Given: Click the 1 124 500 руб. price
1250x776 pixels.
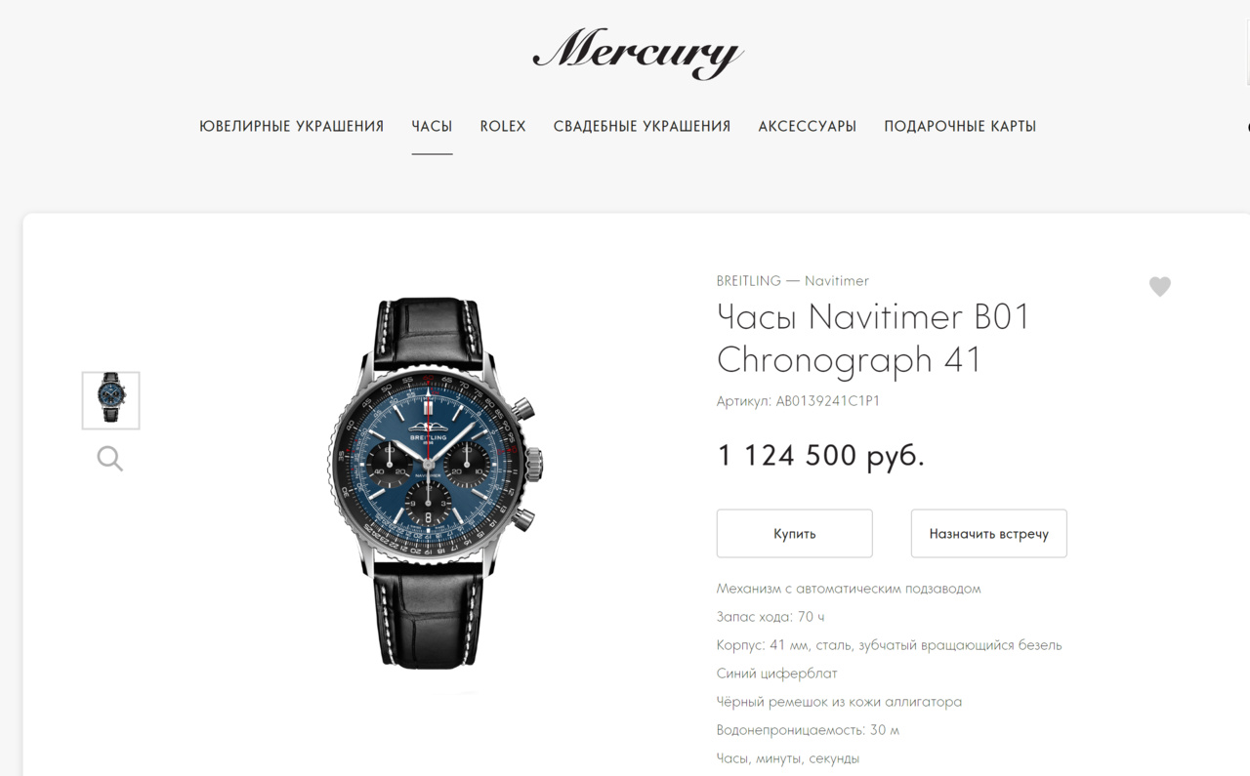Looking at the screenshot, I should tap(820, 455).
